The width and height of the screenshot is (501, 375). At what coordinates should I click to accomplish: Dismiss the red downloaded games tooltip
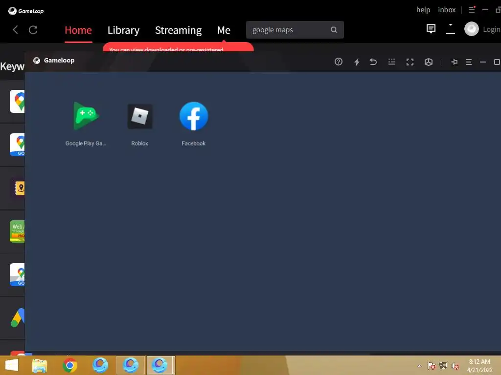coord(178,47)
